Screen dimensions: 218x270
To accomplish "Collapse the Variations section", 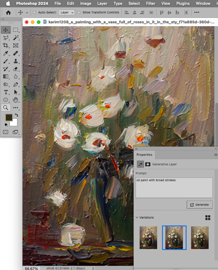I will coord(137,217).
